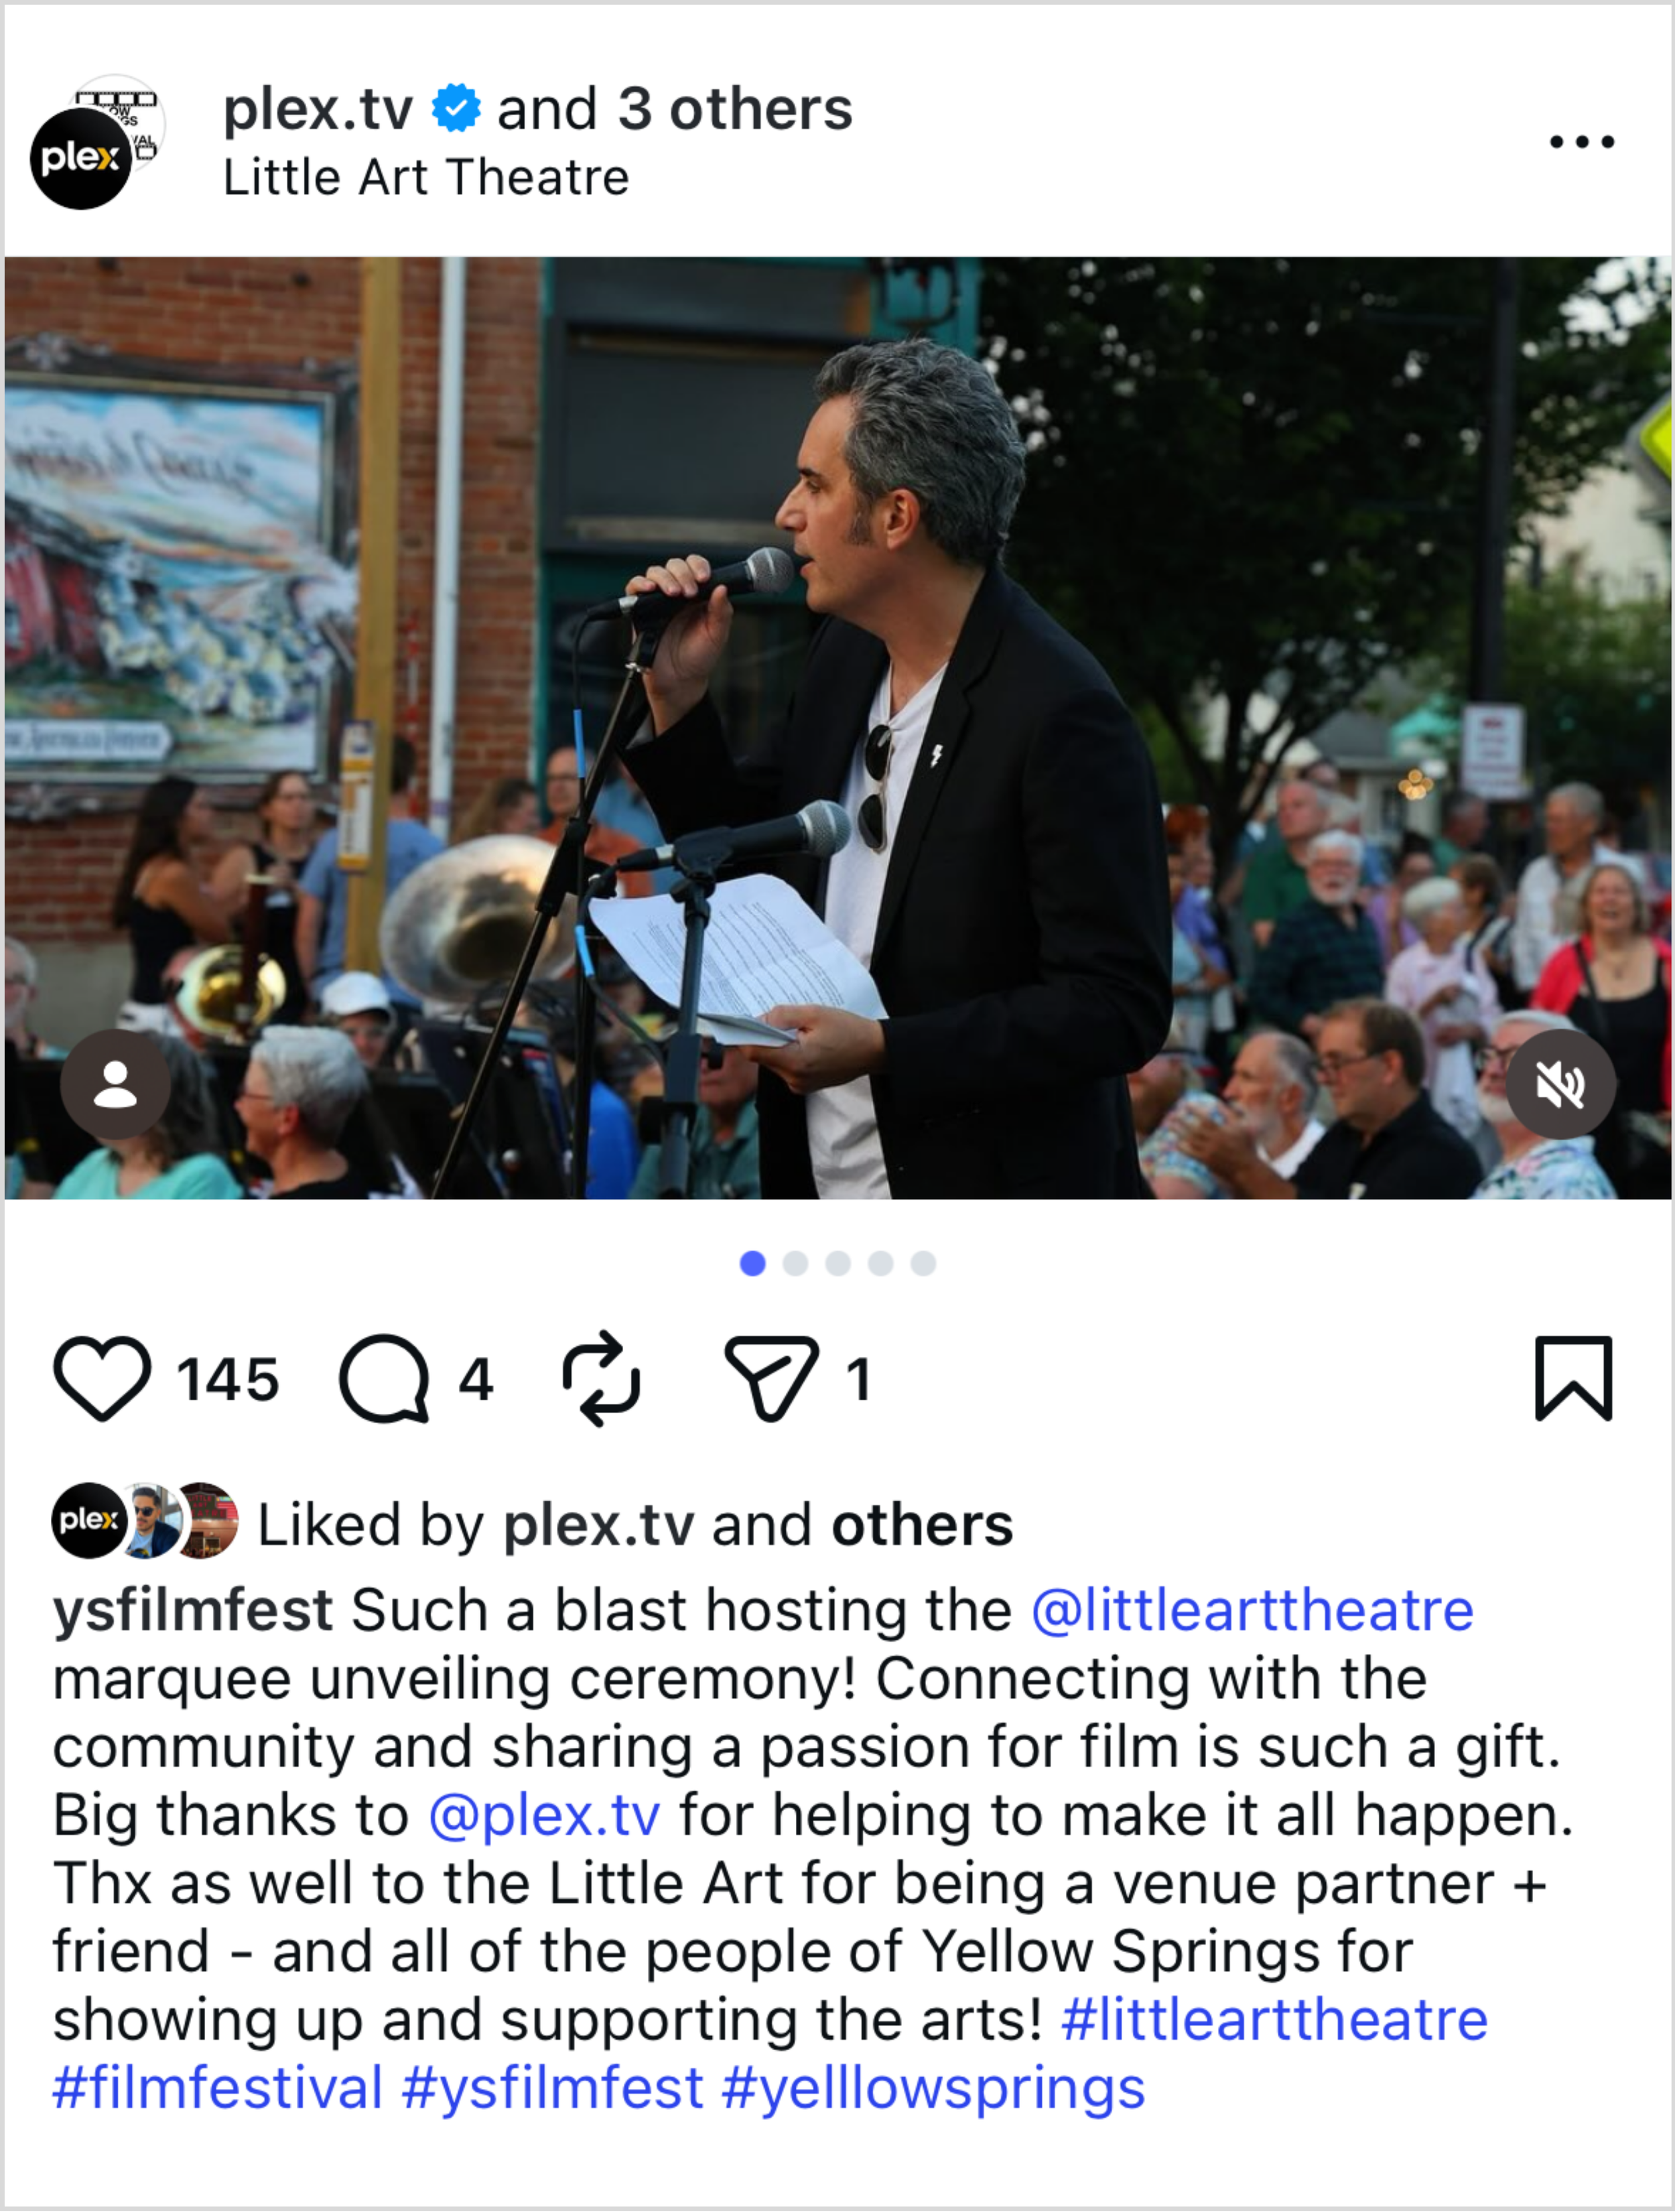This screenshot has height=2212, width=1675.
Task: Open the plex.tv profile avatar
Action: coord(80,158)
